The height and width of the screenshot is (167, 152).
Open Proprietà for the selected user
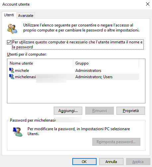pyautogui.click(x=131, y=111)
